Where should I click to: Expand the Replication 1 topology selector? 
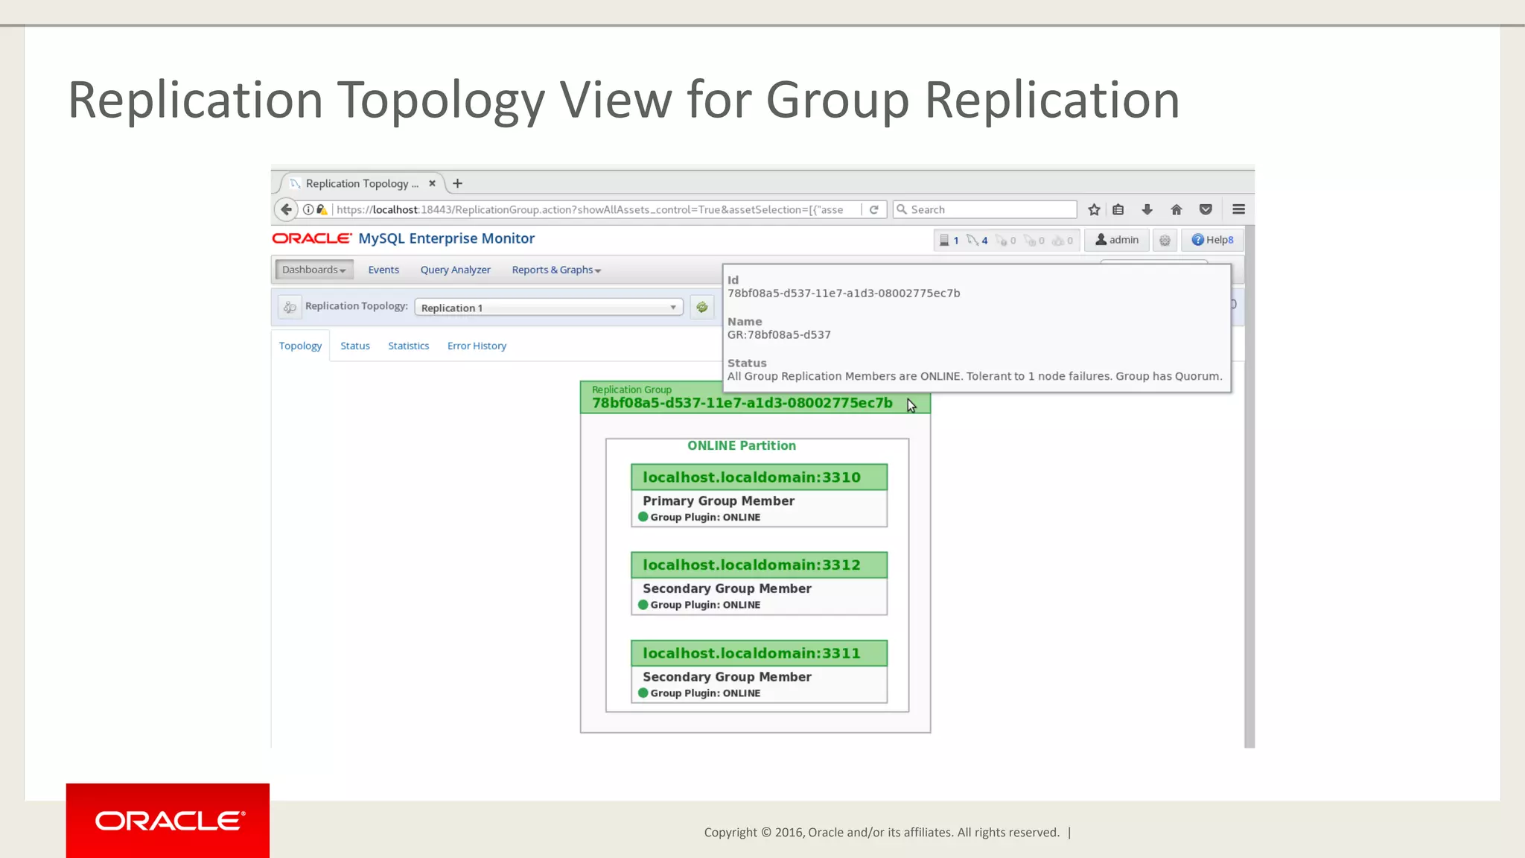click(549, 308)
